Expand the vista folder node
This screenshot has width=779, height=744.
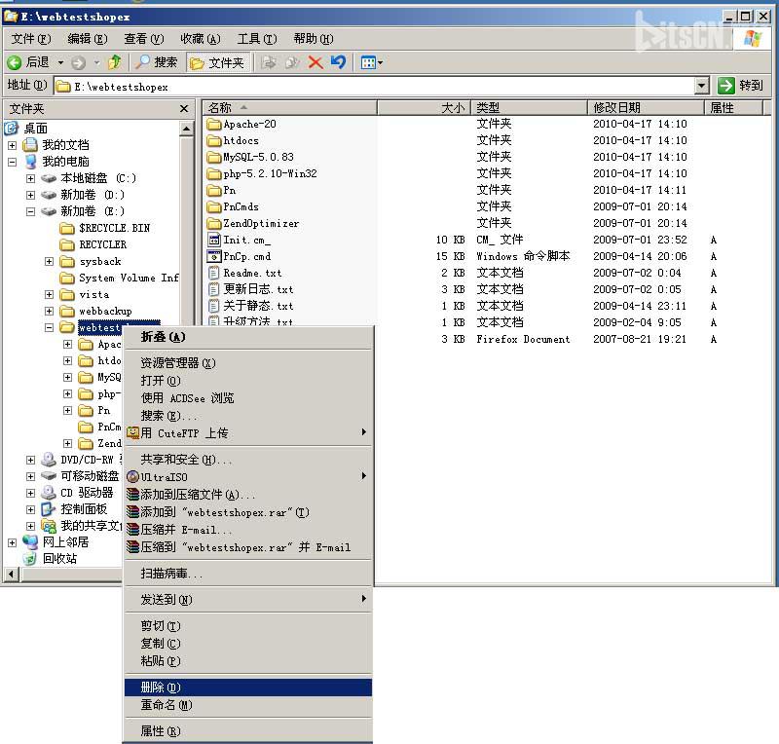[50, 294]
